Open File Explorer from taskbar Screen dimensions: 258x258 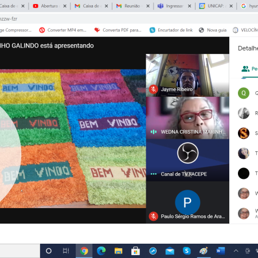[118, 251]
